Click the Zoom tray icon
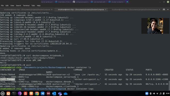Image resolution: width=170 pixels, height=96 pixels. click(x=147, y=94)
